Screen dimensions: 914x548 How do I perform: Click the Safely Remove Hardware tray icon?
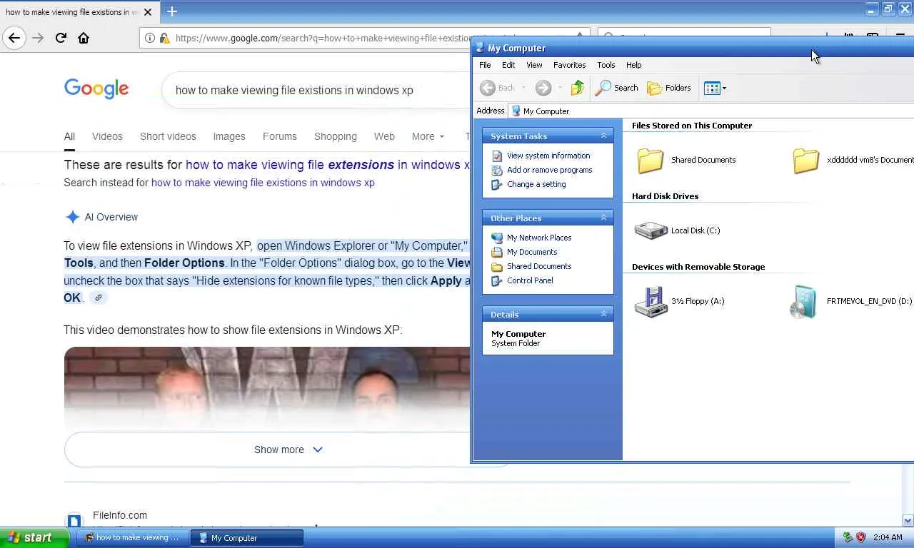(848, 537)
